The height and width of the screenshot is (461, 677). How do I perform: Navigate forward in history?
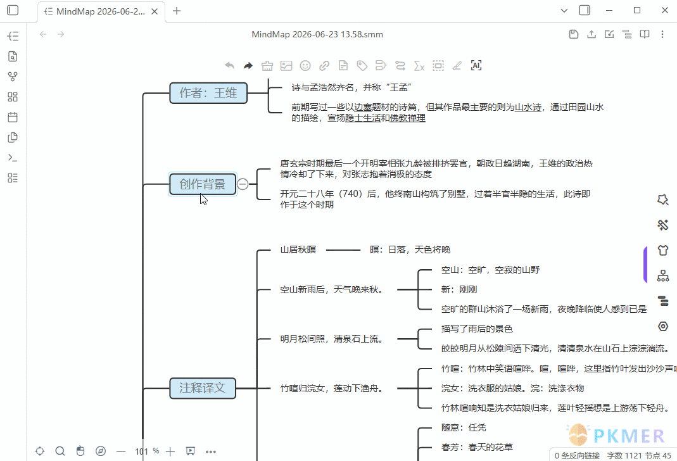[x=60, y=34]
